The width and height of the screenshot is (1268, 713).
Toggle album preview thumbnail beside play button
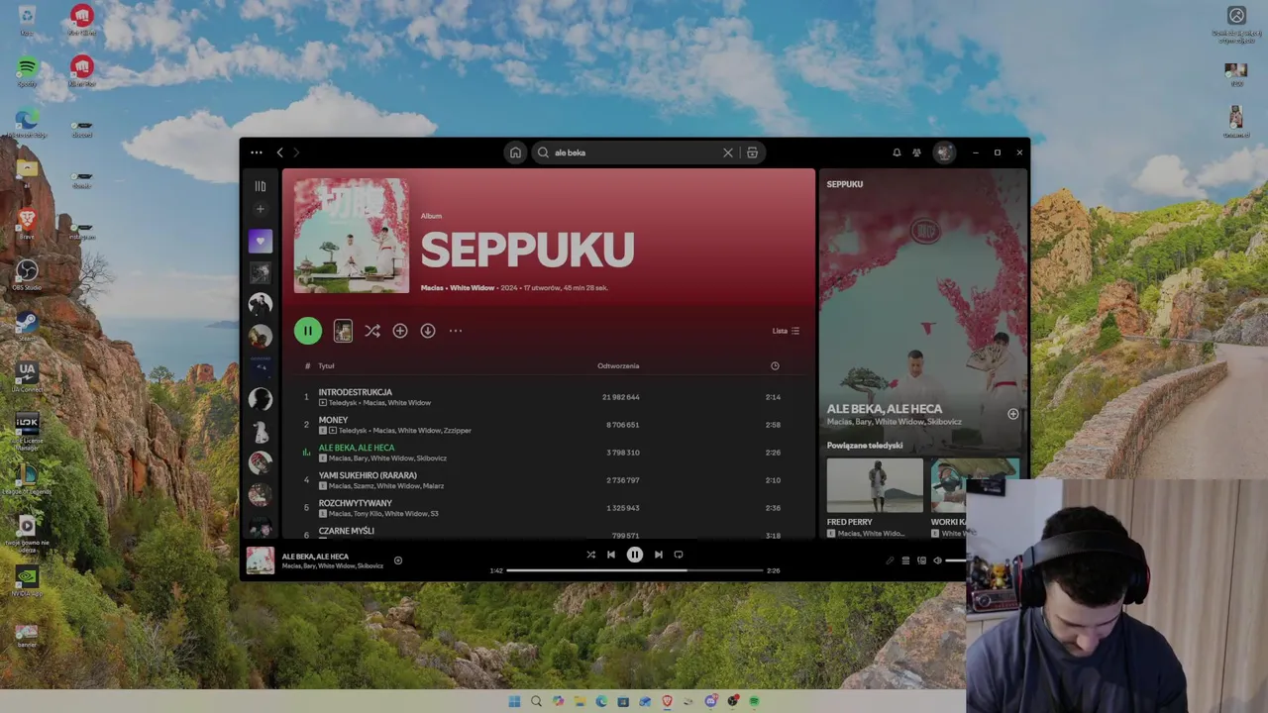(x=343, y=331)
